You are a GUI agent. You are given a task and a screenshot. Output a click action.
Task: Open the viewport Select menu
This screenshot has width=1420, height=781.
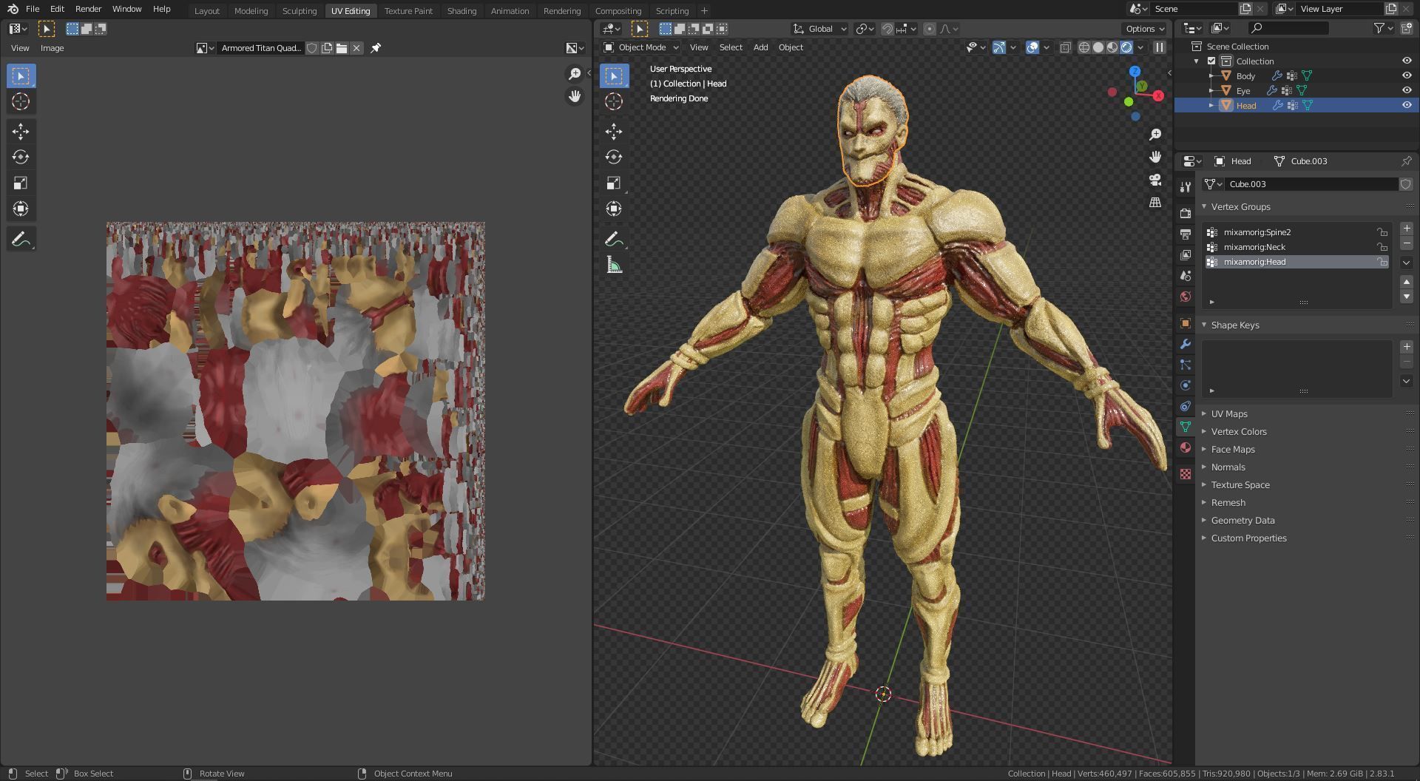[x=731, y=47]
